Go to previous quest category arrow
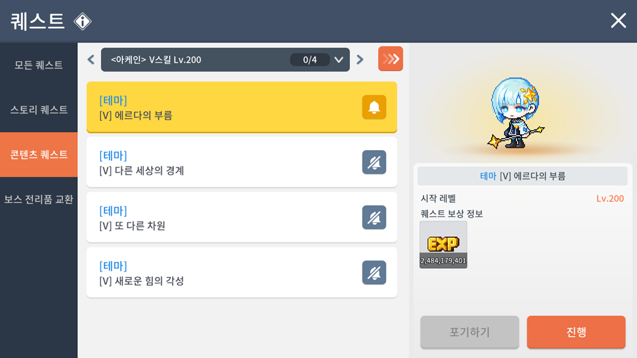Screen dimensions: 637x358 (91, 60)
